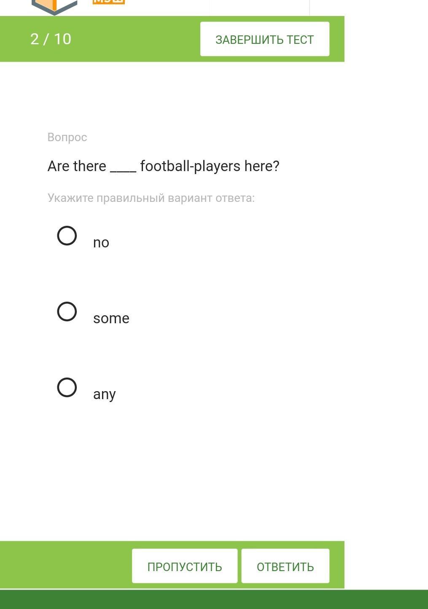This screenshot has width=428, height=609.
Task: Click the "Вопрос" heading label
Action: (x=67, y=137)
